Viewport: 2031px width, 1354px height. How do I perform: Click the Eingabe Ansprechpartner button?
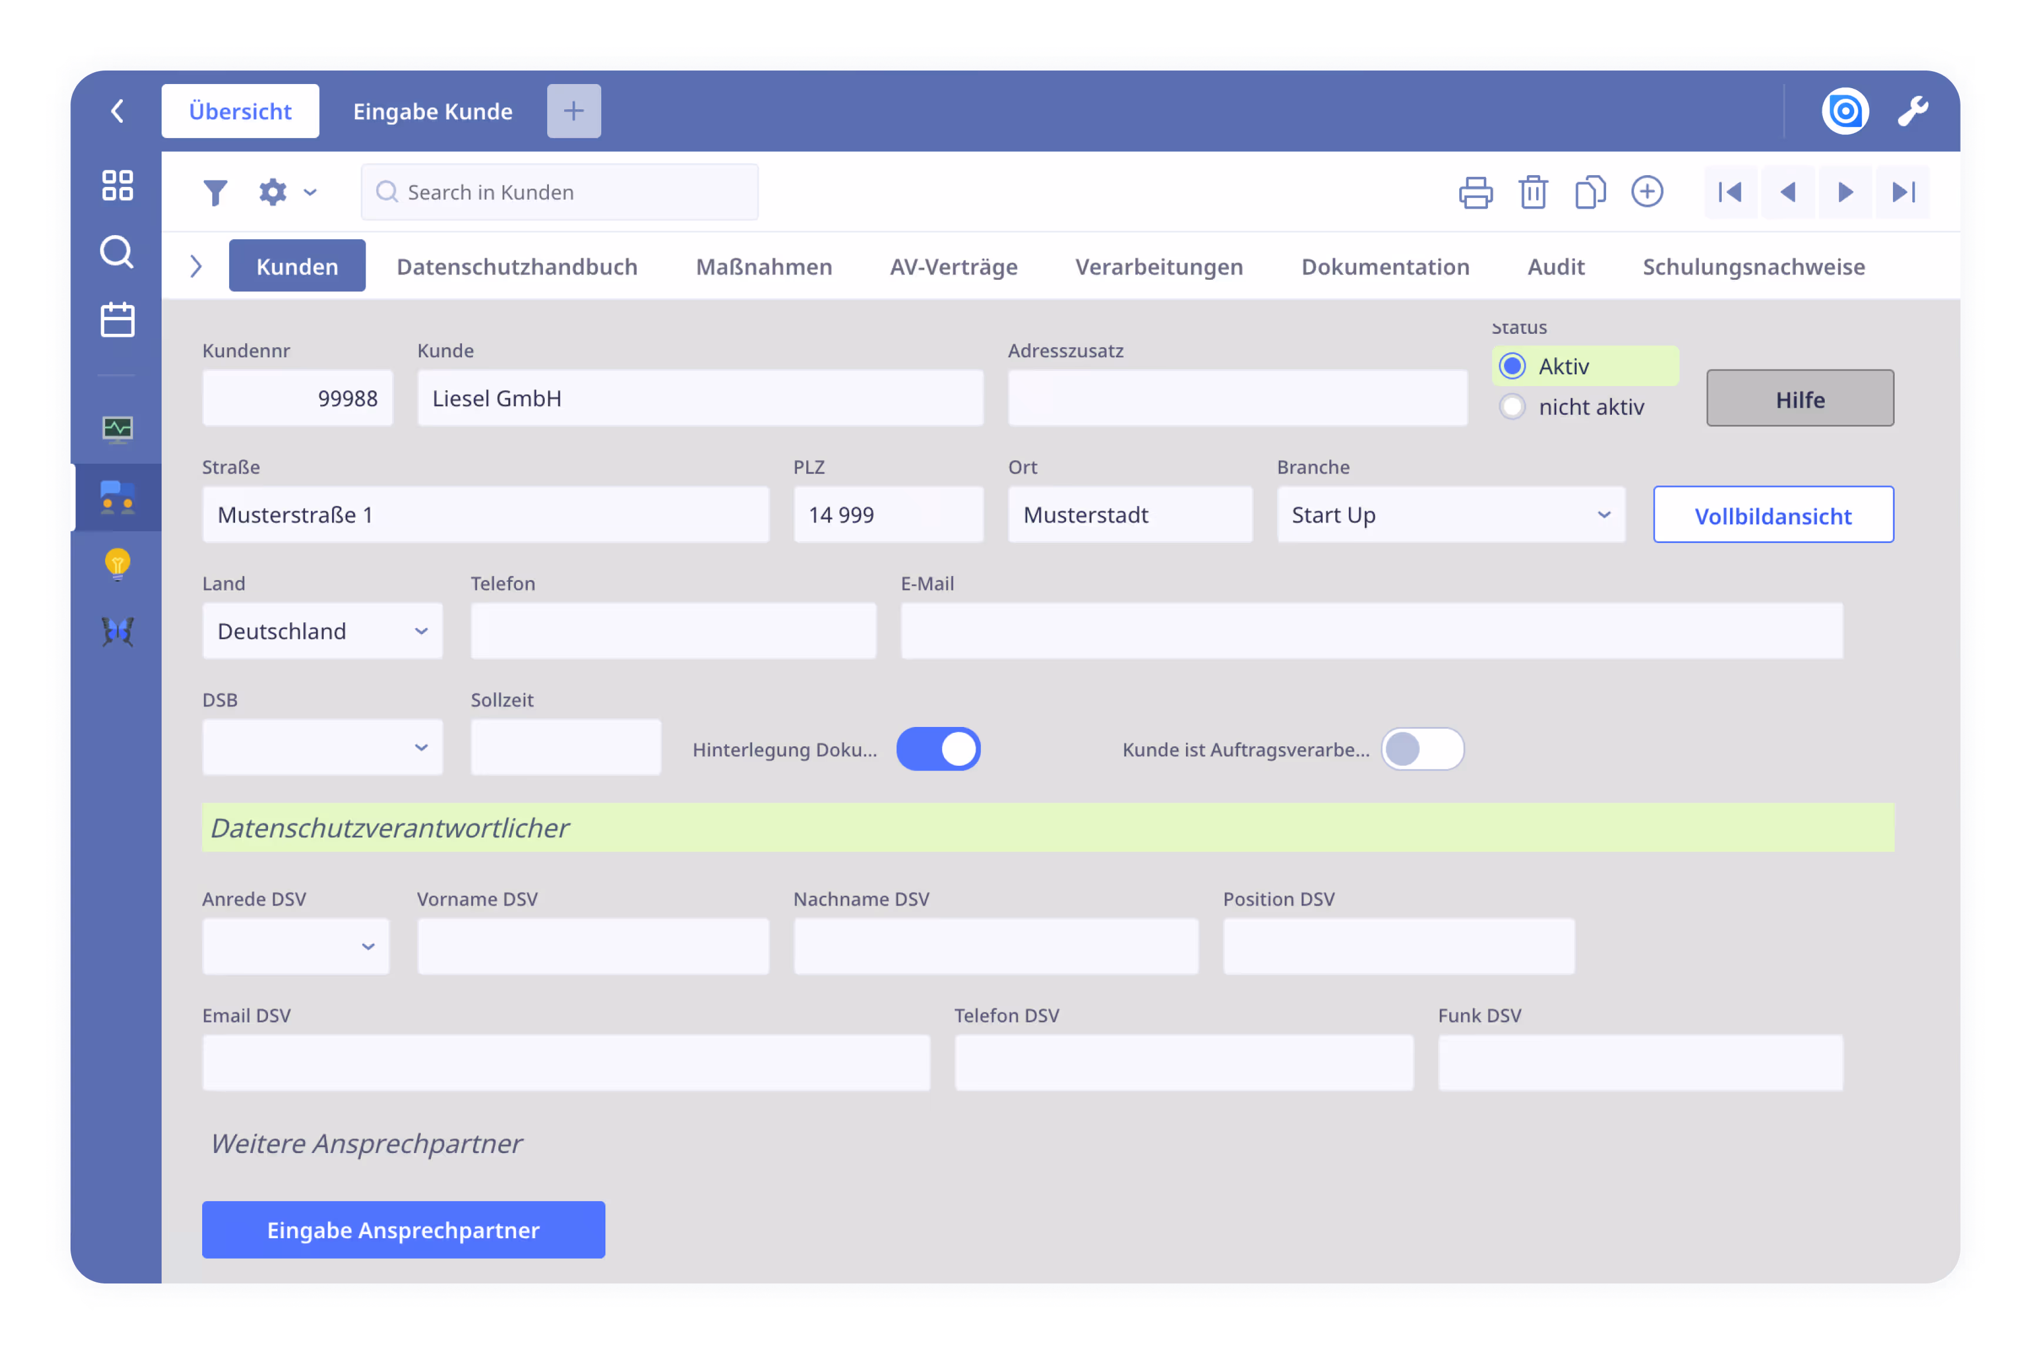point(403,1229)
